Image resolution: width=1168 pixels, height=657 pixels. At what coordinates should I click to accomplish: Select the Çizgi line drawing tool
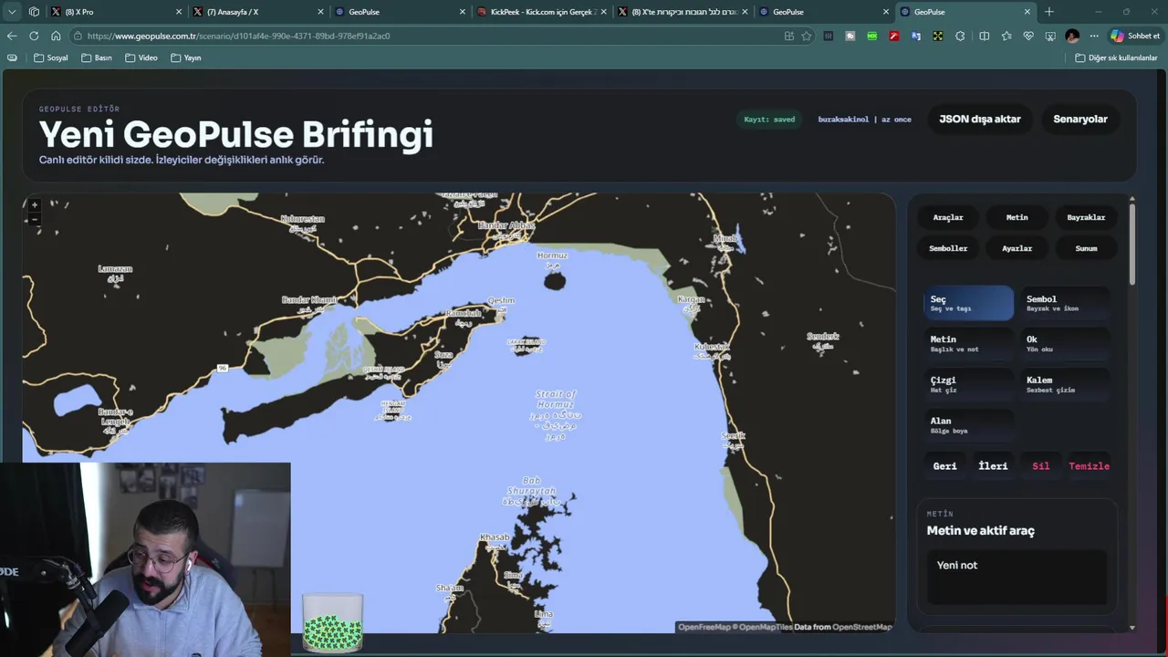point(968,384)
